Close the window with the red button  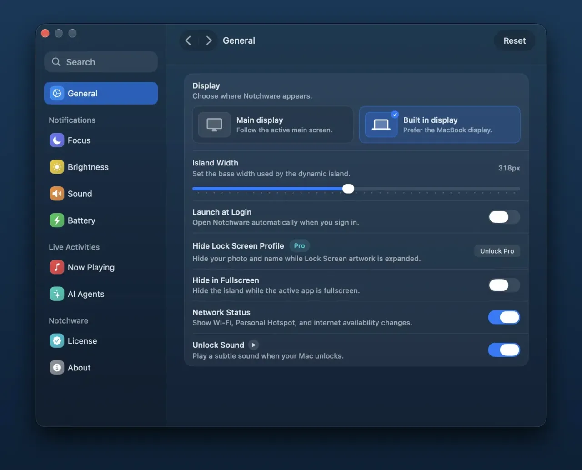tap(45, 33)
